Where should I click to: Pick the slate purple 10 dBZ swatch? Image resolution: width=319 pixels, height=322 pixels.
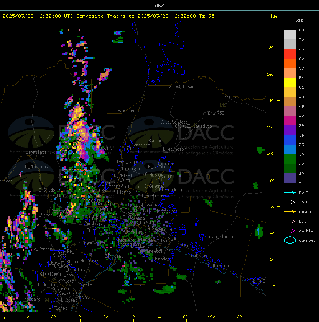tap(290, 178)
